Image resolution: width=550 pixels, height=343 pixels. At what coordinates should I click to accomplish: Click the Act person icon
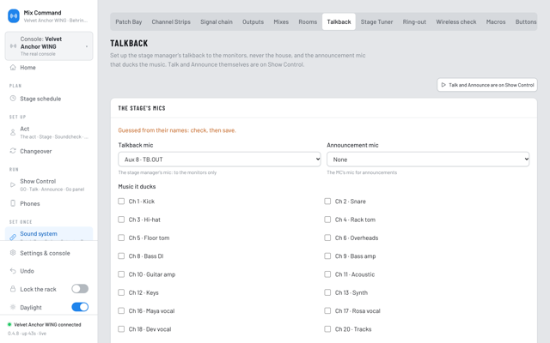tap(13, 132)
